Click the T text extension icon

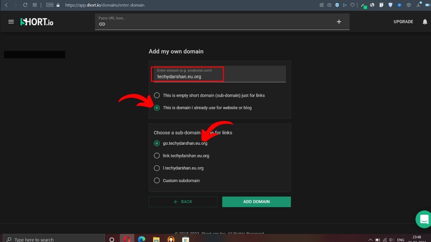[382, 5]
